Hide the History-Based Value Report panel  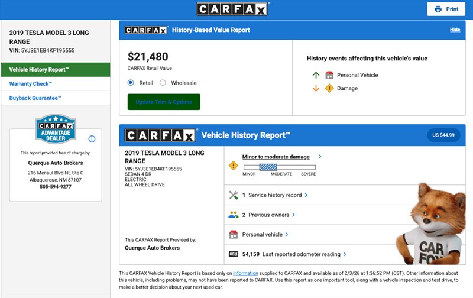coord(455,30)
